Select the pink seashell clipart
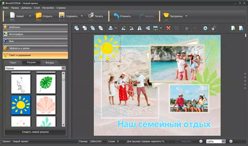 [46, 105]
